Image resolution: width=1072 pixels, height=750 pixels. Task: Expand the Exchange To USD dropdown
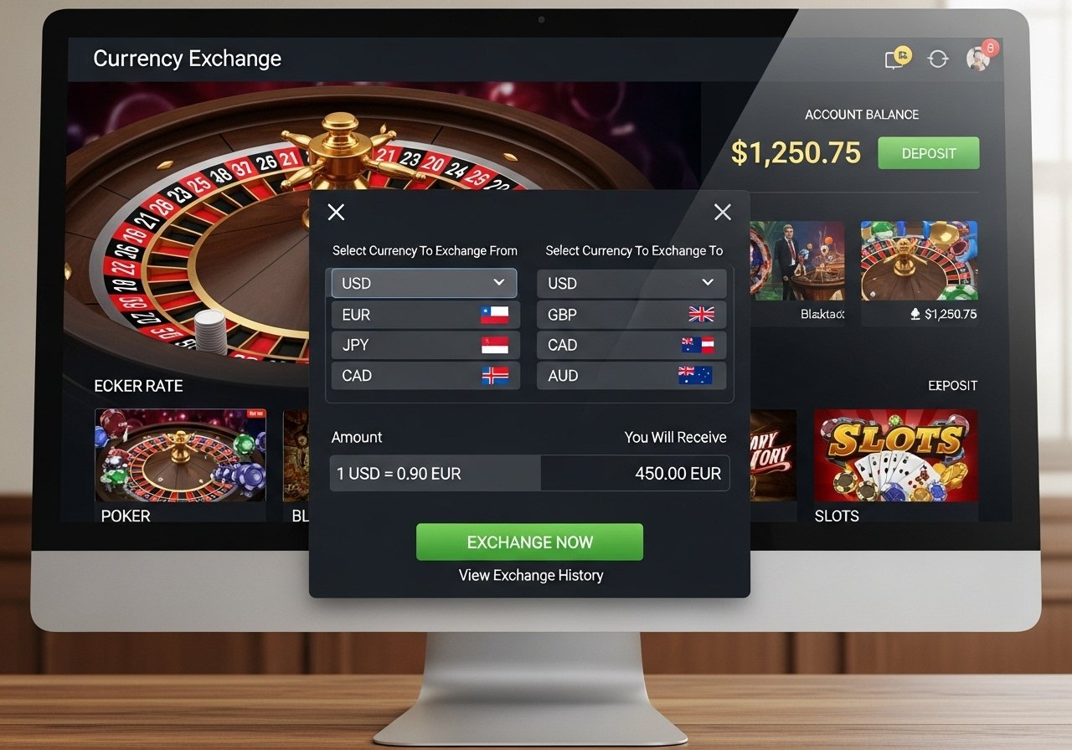click(631, 283)
